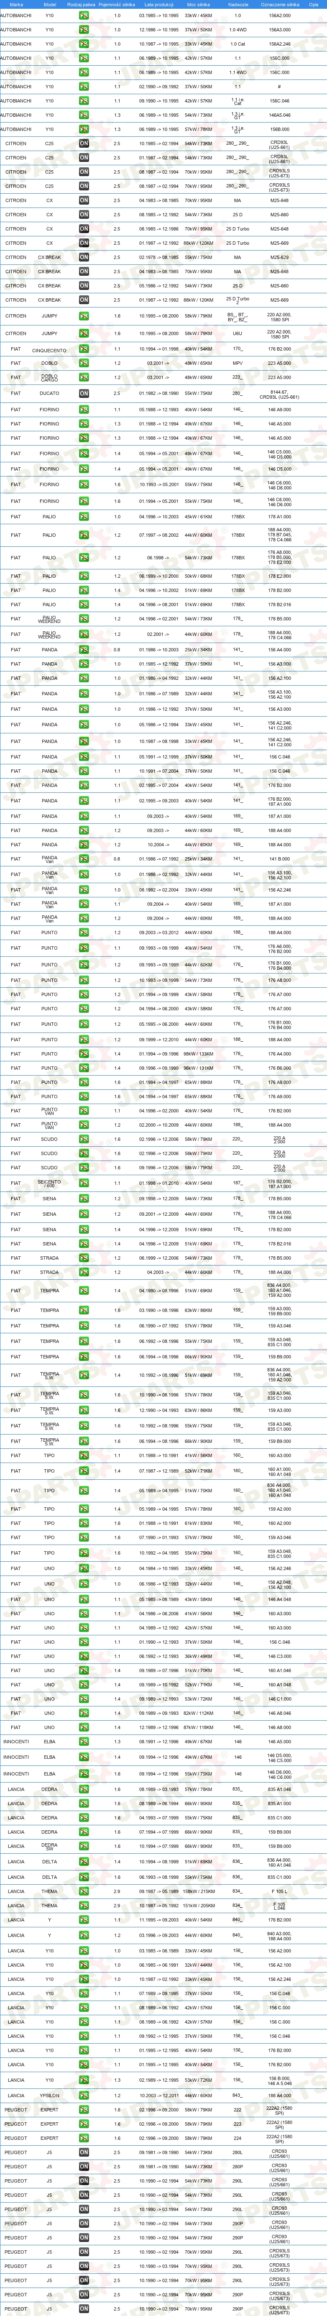
Task: Click the '1.0 Cat' body cell
Action: click(237, 44)
